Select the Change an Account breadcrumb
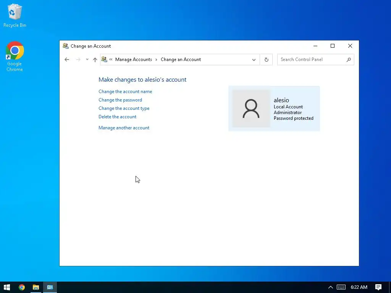The width and height of the screenshot is (391, 293). point(181,60)
